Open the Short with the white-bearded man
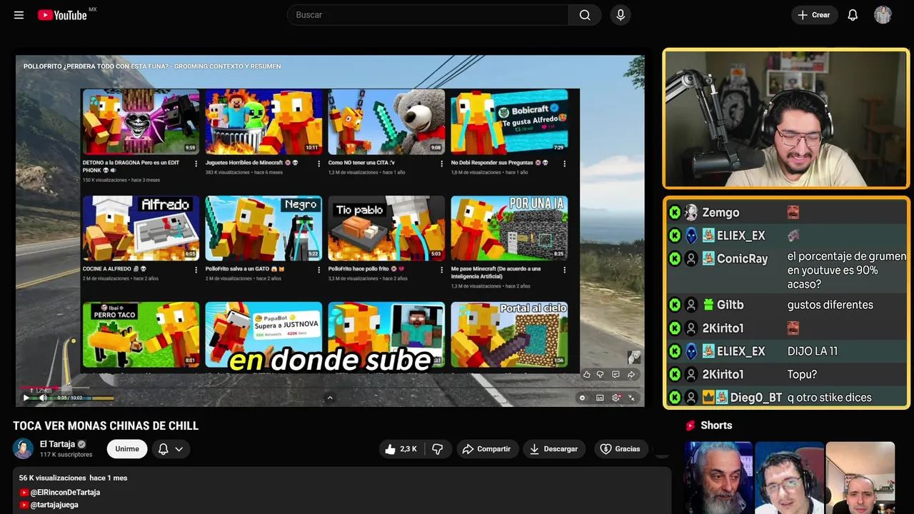The image size is (914, 514). tap(718, 478)
